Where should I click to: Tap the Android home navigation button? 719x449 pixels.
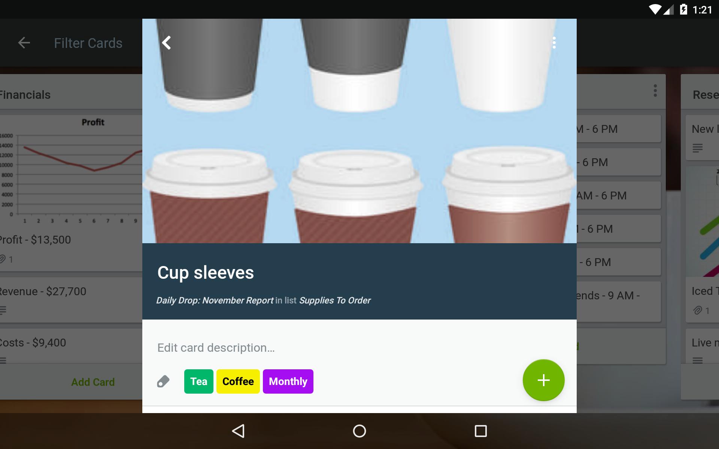(359, 431)
